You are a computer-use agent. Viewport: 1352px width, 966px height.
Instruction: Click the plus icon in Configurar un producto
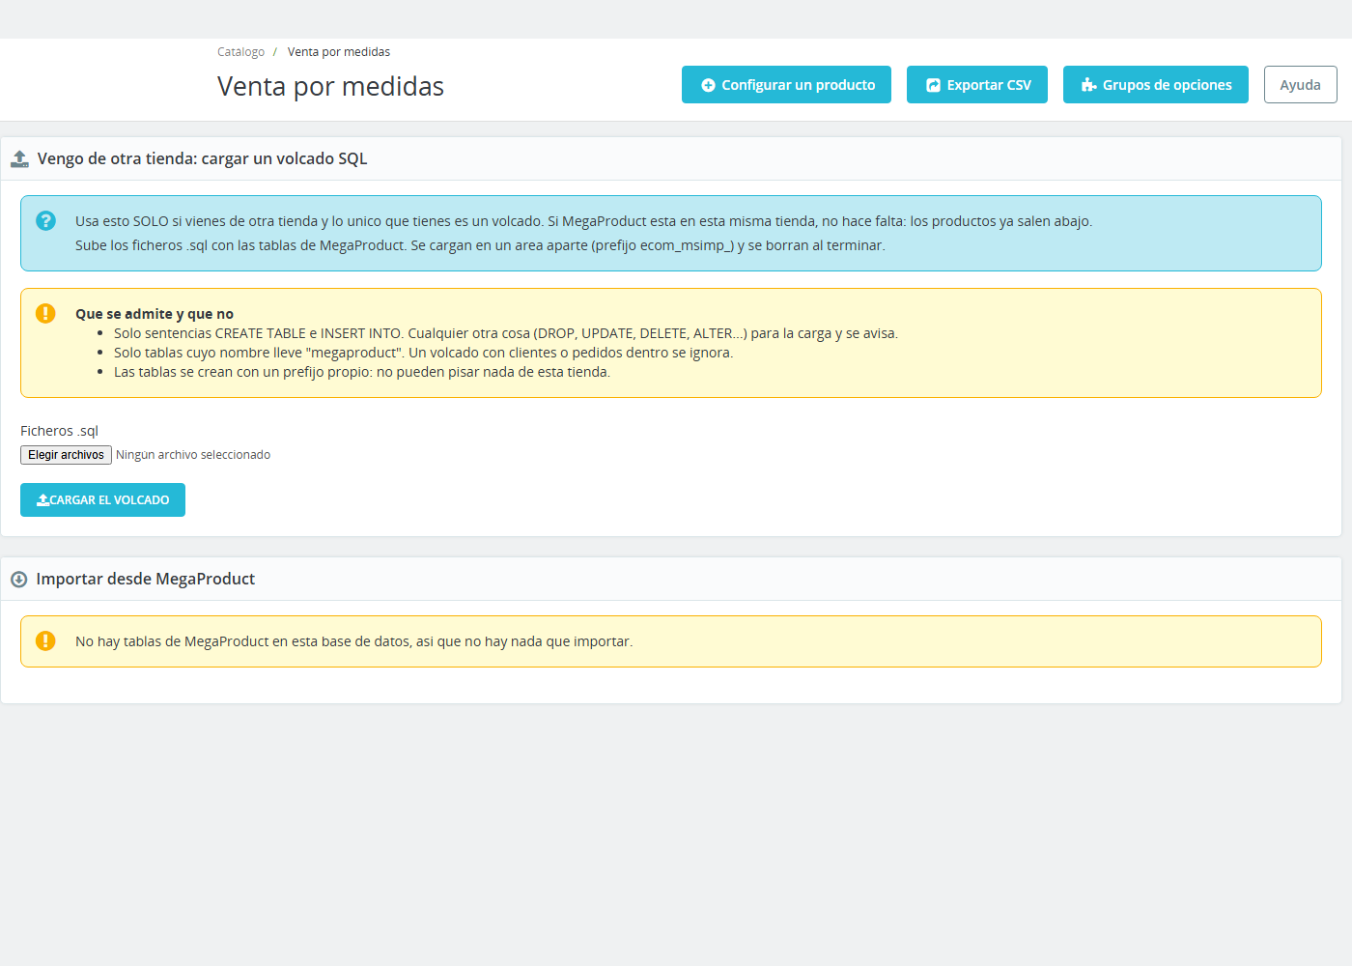coord(708,85)
